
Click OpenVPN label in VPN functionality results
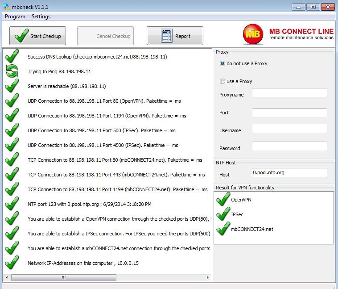[x=241, y=200]
